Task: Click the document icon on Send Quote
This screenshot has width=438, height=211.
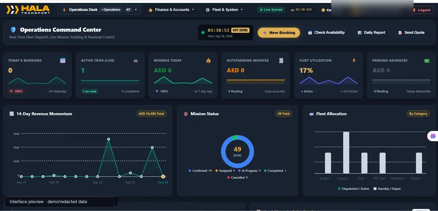Action: 400,33
